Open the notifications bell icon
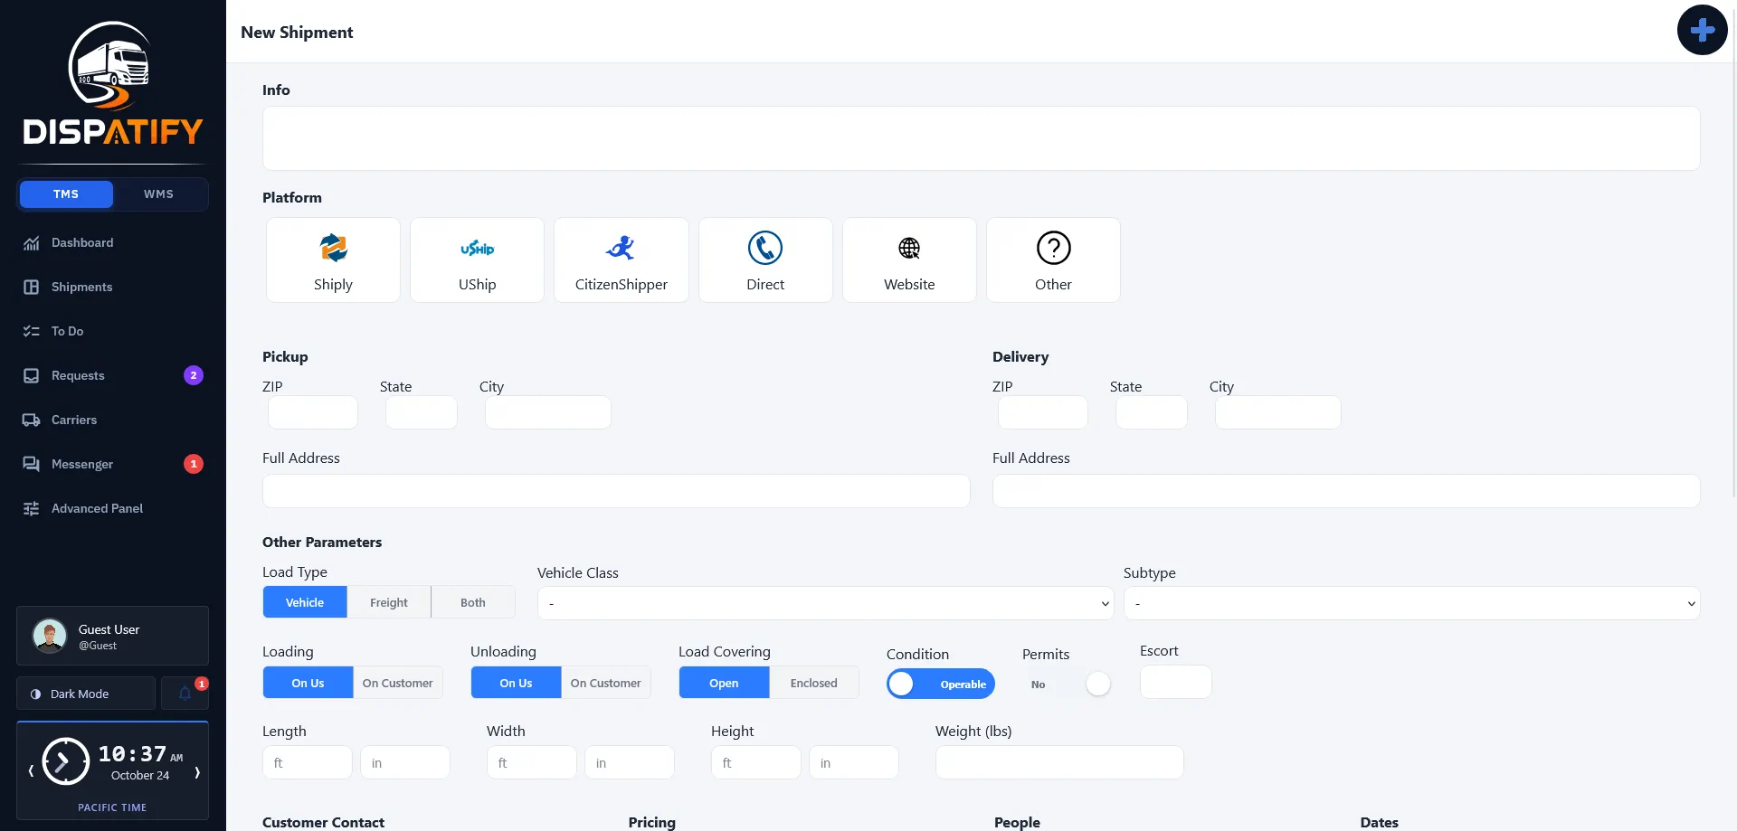Image resolution: width=1737 pixels, height=831 pixels. (185, 694)
